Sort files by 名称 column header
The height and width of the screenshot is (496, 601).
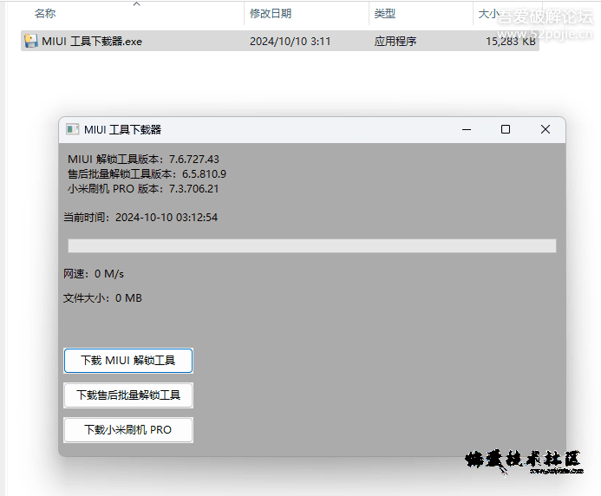point(45,14)
